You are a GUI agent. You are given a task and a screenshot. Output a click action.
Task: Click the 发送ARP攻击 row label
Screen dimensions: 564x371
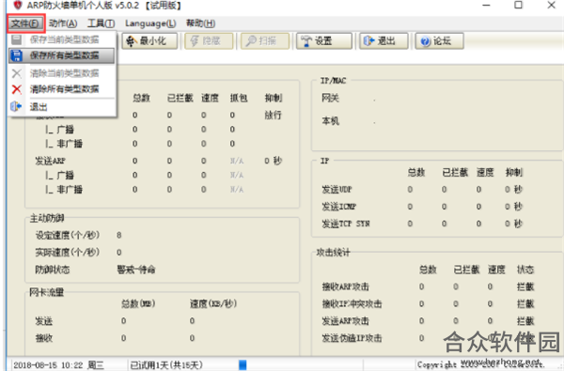pyautogui.click(x=346, y=320)
